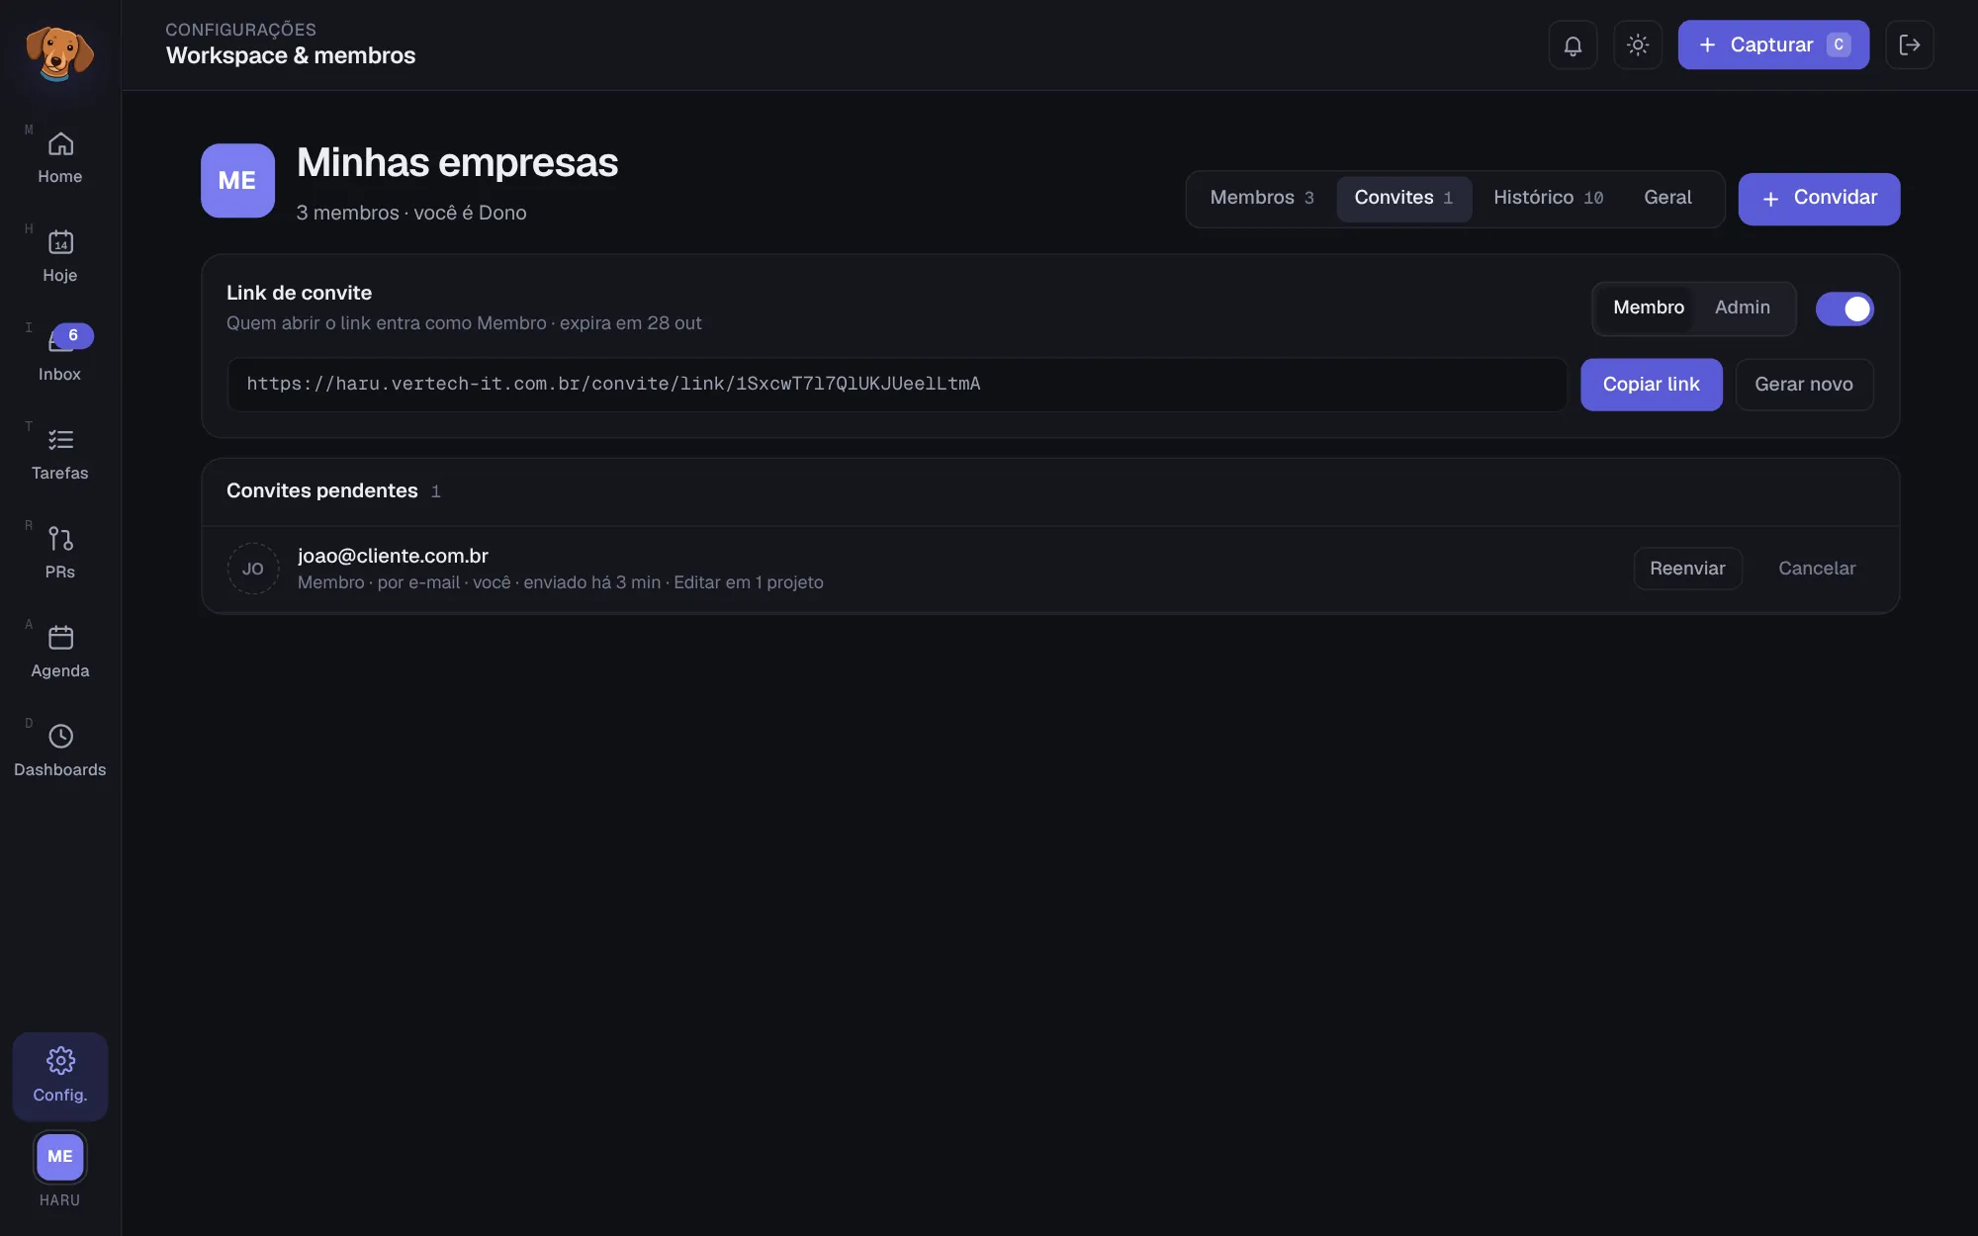Viewport: 1978px width, 1236px height.
Task: Go to Tarefas task list
Action: point(60,455)
